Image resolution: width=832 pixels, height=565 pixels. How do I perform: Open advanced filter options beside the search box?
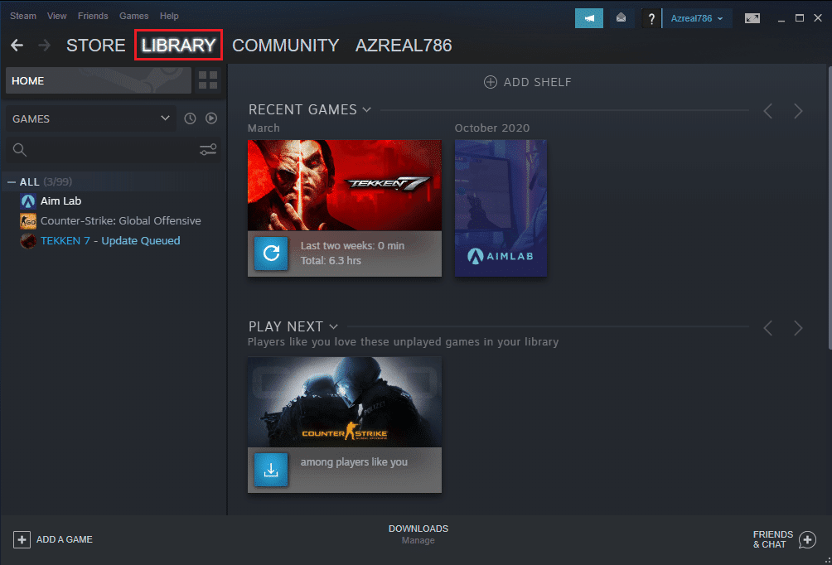click(x=207, y=150)
